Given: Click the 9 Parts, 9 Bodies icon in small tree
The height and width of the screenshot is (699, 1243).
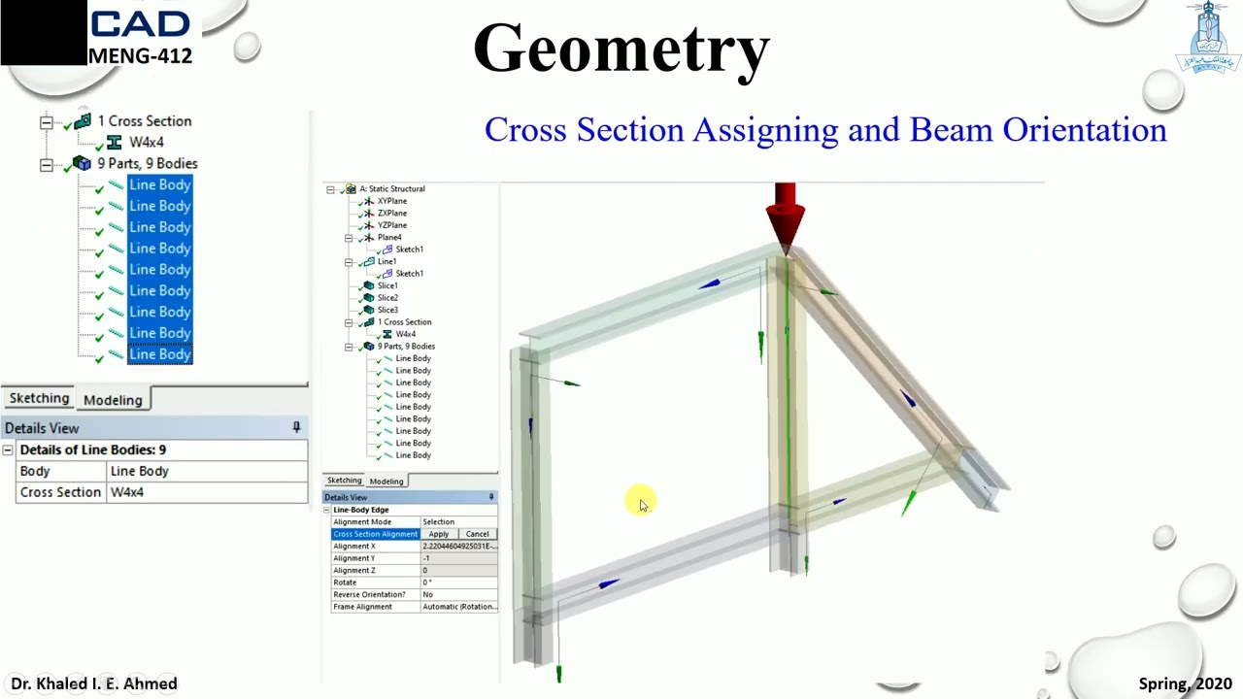Looking at the screenshot, I should pyautogui.click(x=369, y=347).
